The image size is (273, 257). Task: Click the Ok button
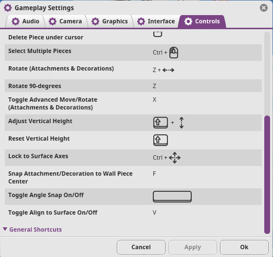point(244,247)
